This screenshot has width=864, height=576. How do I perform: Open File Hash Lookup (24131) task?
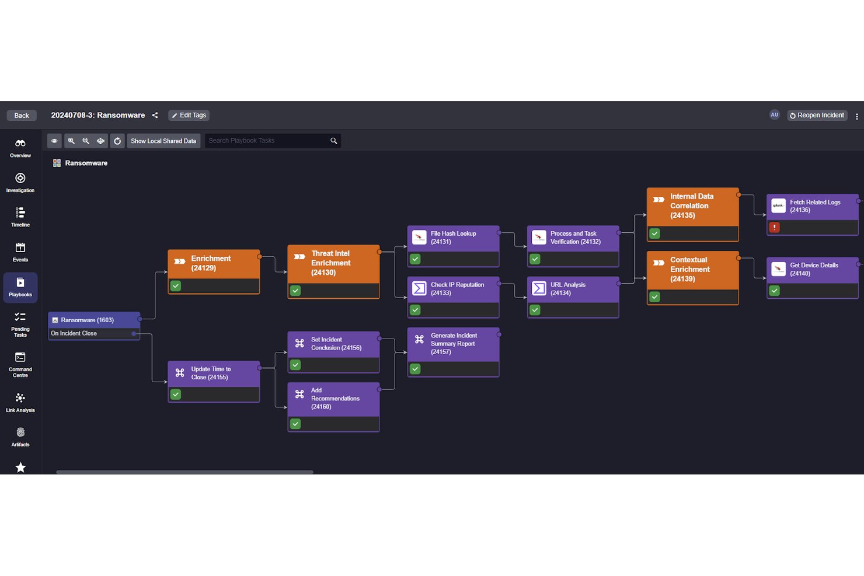(453, 246)
